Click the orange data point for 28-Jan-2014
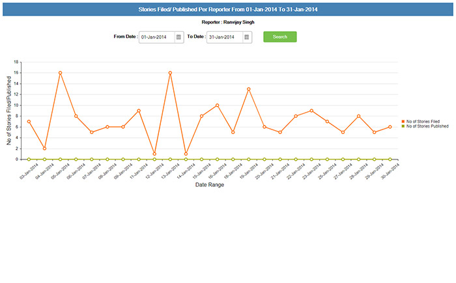This screenshot has width=456, height=283. point(358,116)
